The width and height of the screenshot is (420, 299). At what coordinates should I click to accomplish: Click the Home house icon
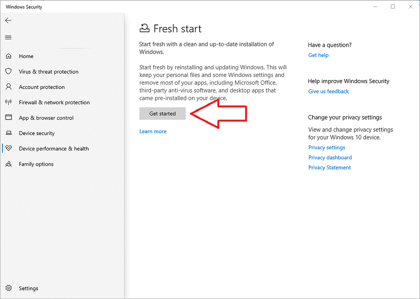[x=9, y=56]
